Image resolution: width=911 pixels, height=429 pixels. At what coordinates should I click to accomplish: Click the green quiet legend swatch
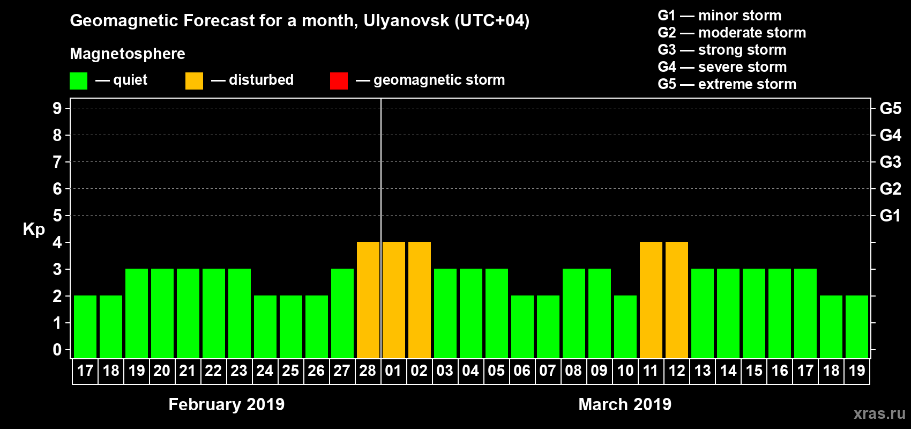(x=78, y=81)
